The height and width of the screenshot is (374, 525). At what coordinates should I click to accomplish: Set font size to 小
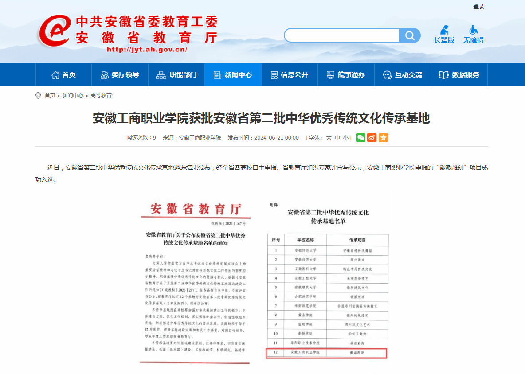(346, 137)
